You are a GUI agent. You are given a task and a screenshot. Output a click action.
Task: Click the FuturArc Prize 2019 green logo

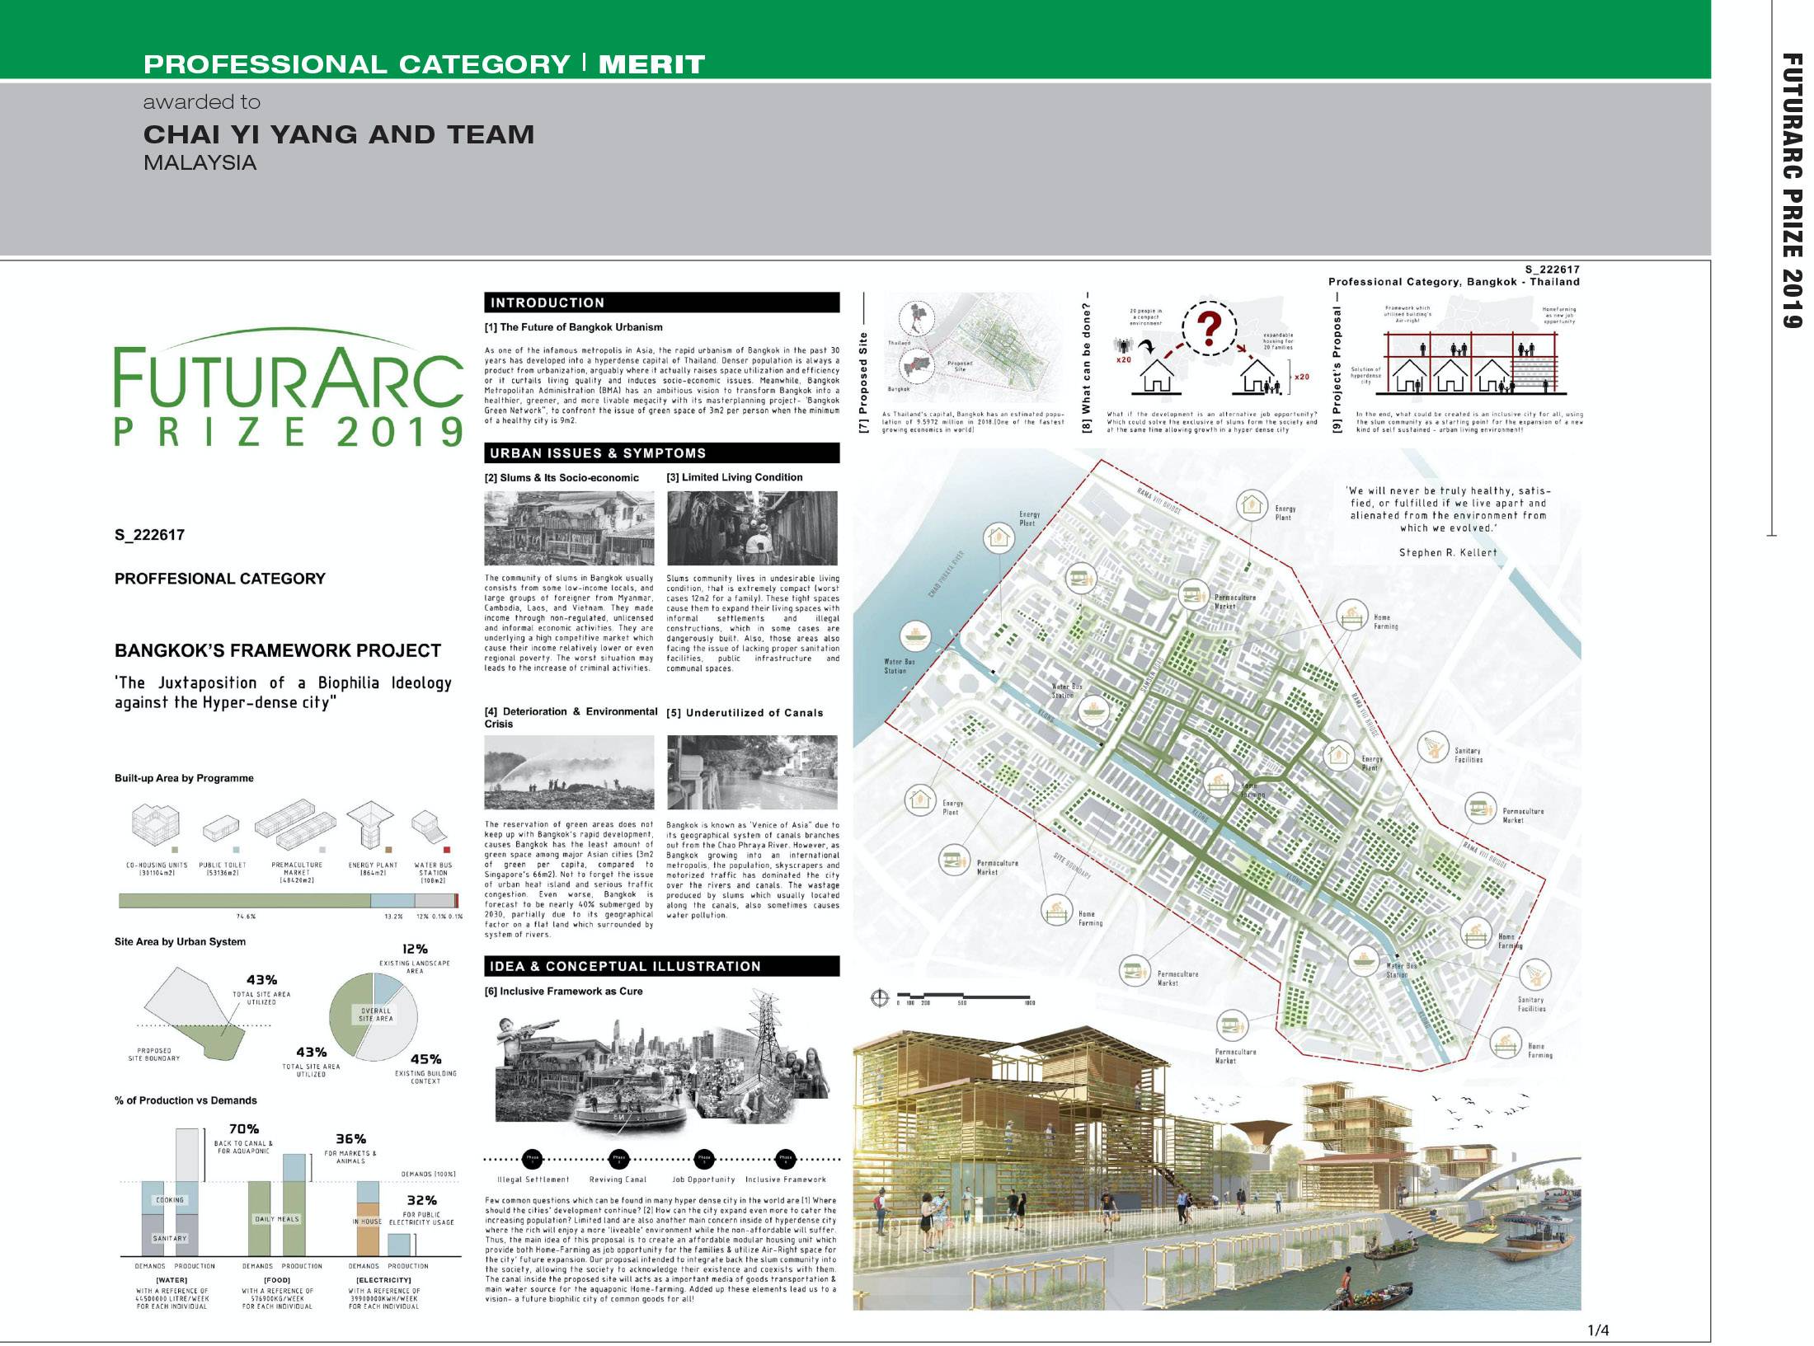[x=289, y=387]
